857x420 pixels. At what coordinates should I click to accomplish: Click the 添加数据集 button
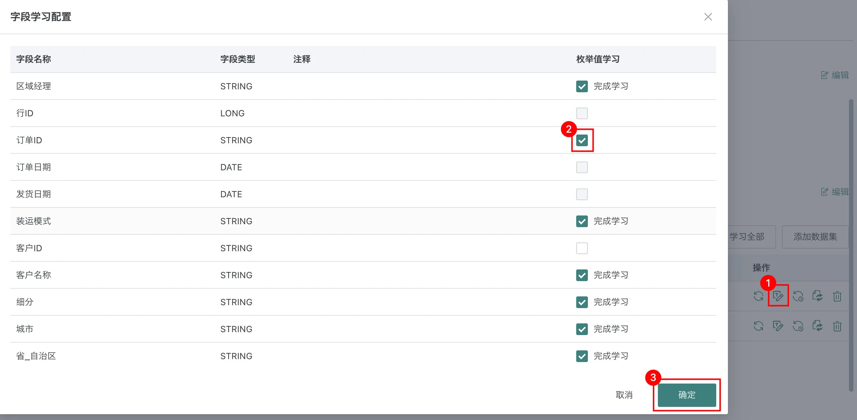click(x=815, y=237)
